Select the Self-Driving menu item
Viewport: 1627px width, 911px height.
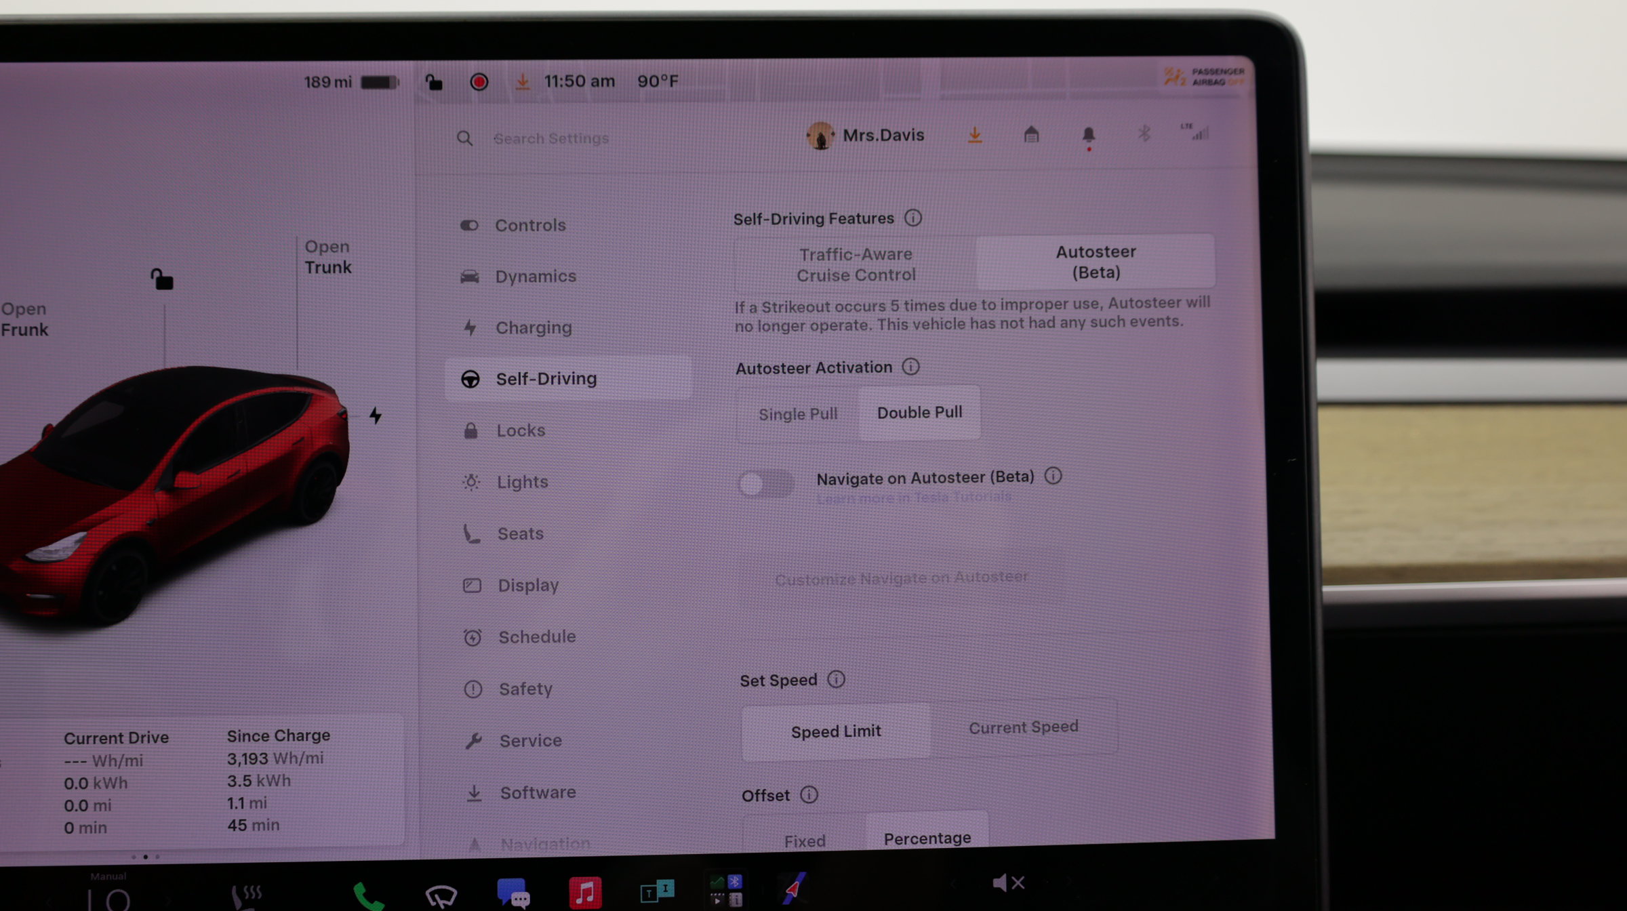[x=568, y=378]
